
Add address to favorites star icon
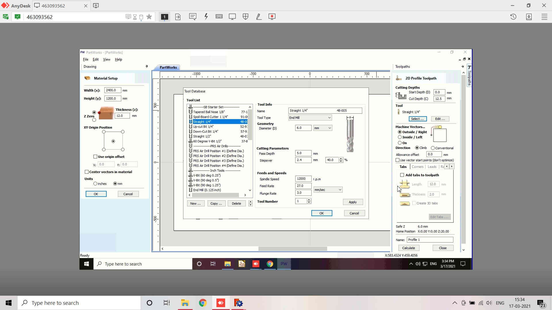click(149, 17)
